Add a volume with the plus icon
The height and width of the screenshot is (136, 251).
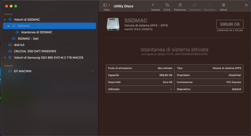pyautogui.click(x=153, y=5)
